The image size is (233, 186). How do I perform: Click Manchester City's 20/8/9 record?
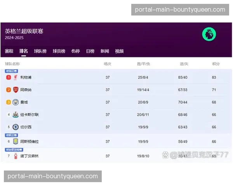click(x=143, y=102)
